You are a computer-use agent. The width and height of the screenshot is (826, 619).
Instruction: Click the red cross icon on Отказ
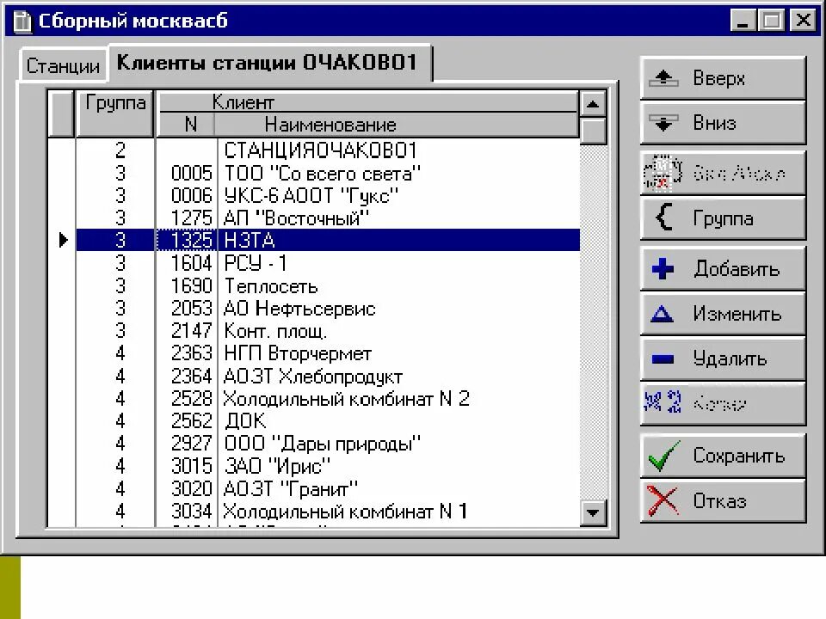pos(663,500)
